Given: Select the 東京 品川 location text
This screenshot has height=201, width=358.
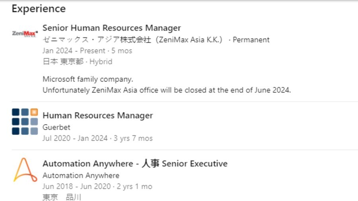Looking at the screenshot, I should [62, 197].
